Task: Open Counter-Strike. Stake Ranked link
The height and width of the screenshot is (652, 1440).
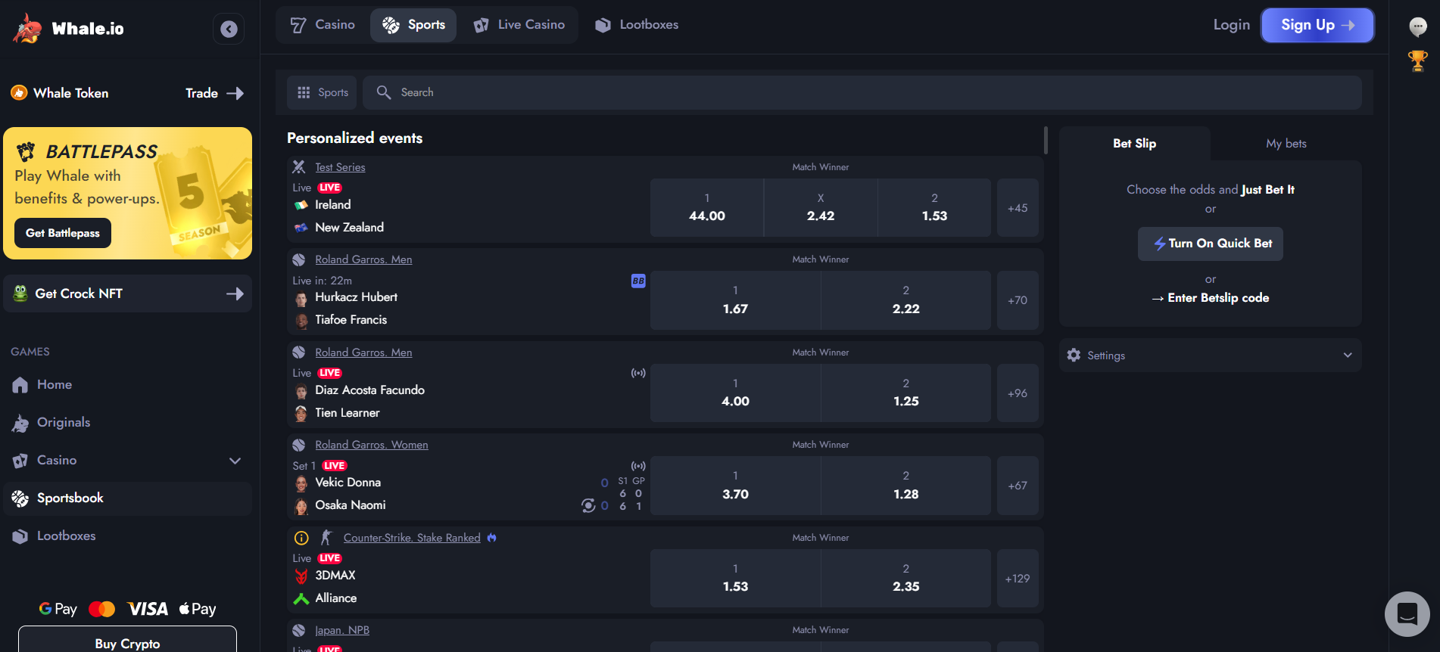Action: (x=412, y=538)
